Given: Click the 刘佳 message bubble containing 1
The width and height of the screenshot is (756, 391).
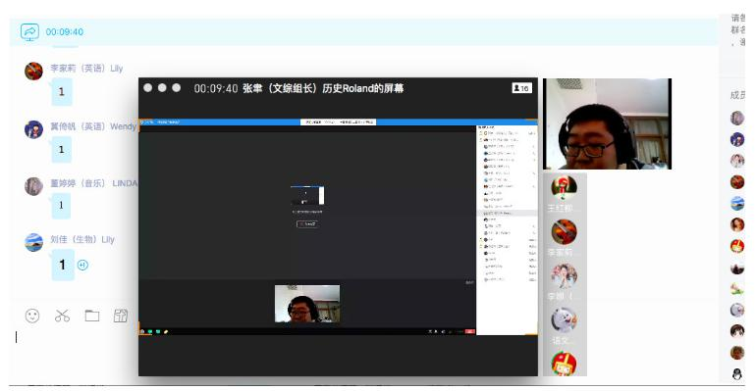Looking at the screenshot, I should tap(63, 265).
